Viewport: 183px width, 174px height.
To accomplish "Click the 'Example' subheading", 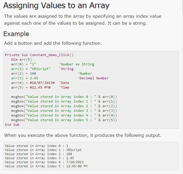I will click(16, 34).
